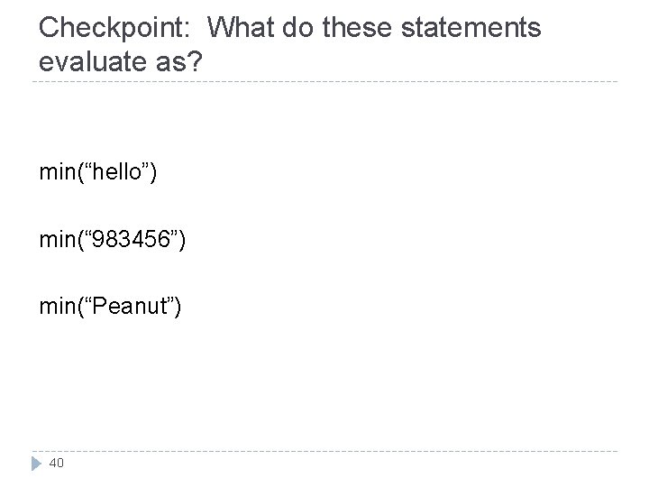The height and width of the screenshot is (487, 649).
Task: Select the min(“983456”) statement
Action: click(113, 240)
